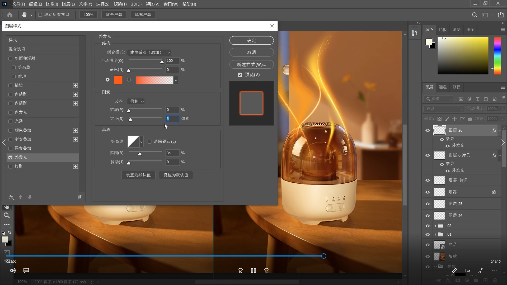Enable 消除锯齿 checkbox in Outer Glow
This screenshot has width=507, height=285.
click(x=149, y=142)
